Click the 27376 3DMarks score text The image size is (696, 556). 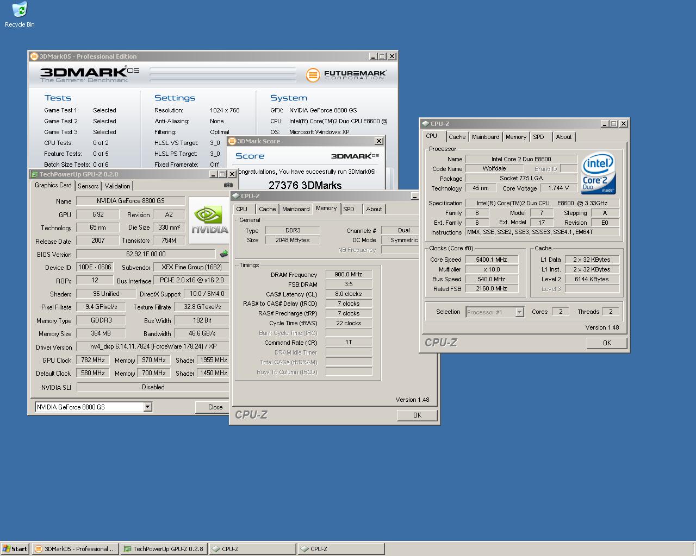[305, 185]
